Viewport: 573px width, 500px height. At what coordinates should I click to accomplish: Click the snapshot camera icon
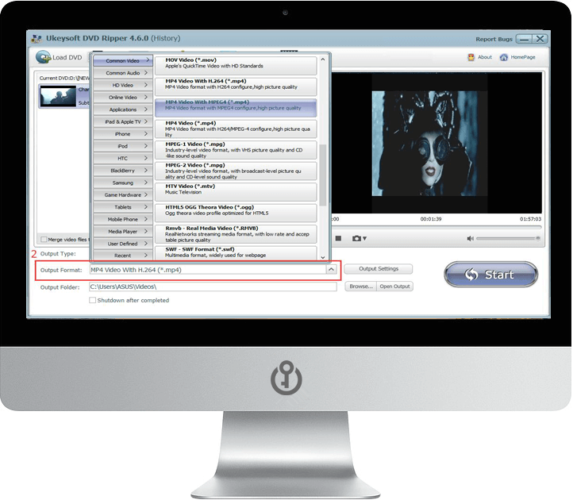[x=356, y=238]
